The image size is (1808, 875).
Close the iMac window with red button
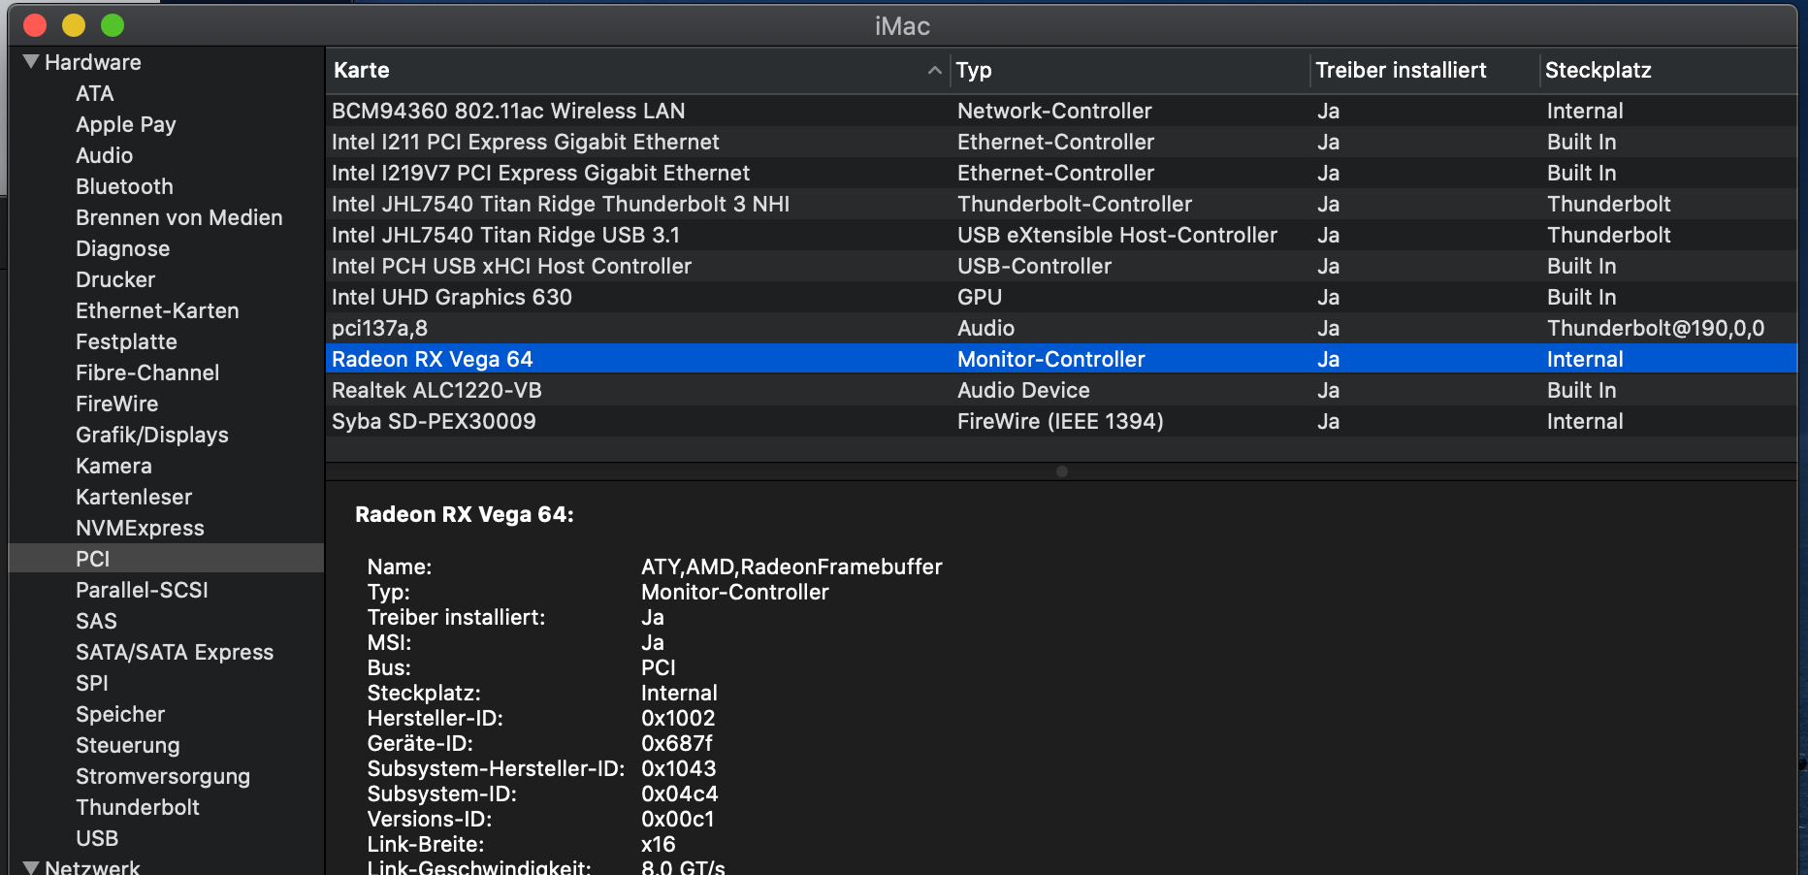click(x=35, y=25)
